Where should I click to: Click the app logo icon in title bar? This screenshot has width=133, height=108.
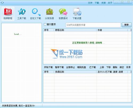click(x=2, y=3)
